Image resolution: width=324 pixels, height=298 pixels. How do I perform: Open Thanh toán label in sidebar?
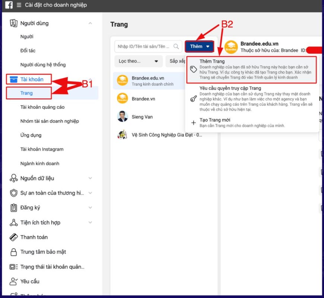click(34, 237)
